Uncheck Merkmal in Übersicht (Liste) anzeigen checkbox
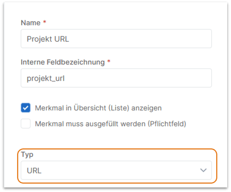The height and width of the screenshot is (192, 231). point(26,108)
